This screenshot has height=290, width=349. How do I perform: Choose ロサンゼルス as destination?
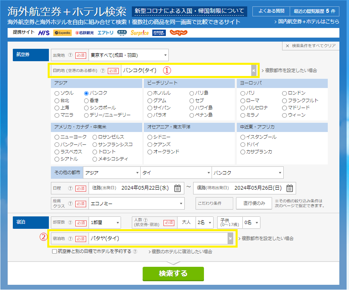point(95,137)
